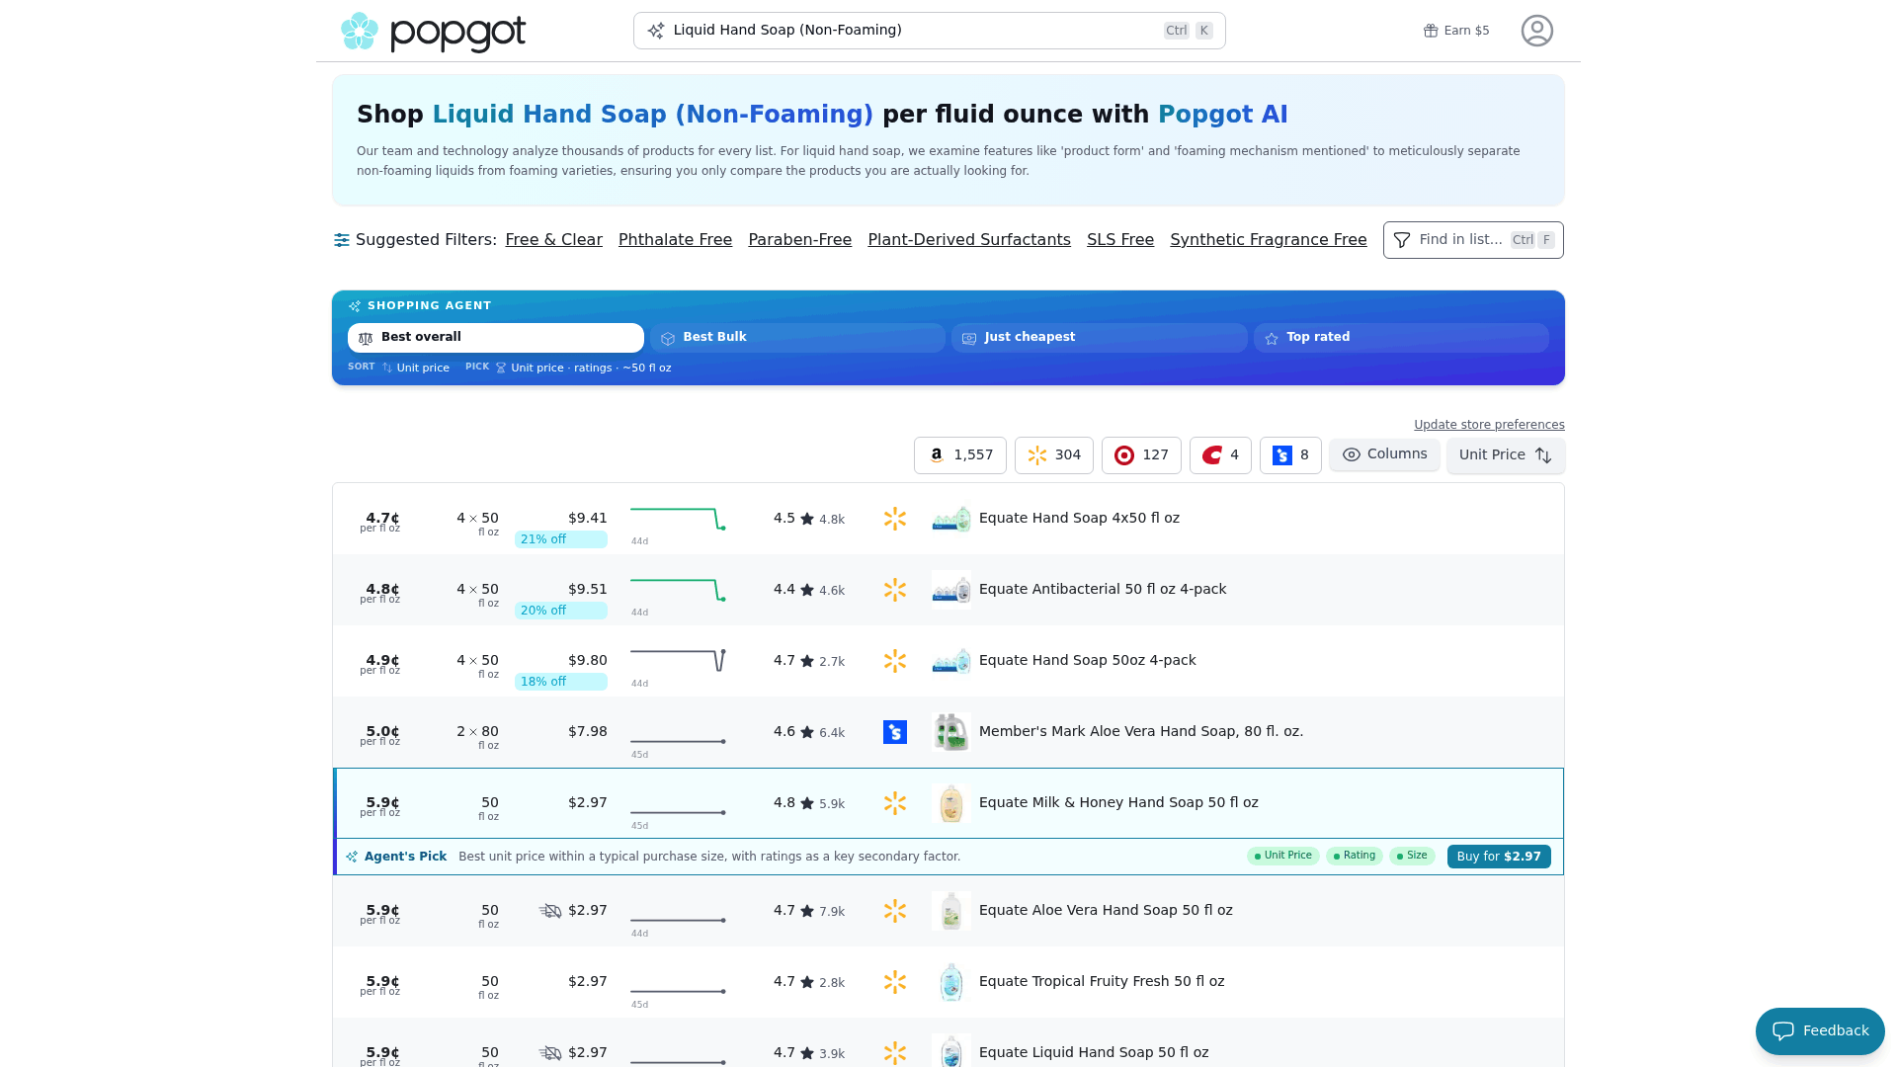The height and width of the screenshot is (1067, 1897).
Task: Open Equate Tropical Fruity Fresh thumbnail
Action: [951, 982]
